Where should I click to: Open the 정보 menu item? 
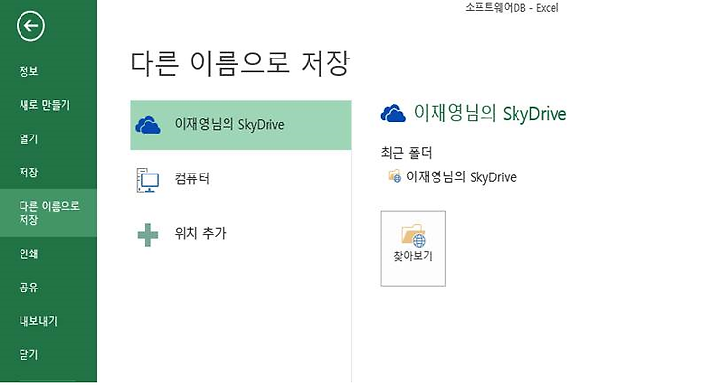(28, 71)
